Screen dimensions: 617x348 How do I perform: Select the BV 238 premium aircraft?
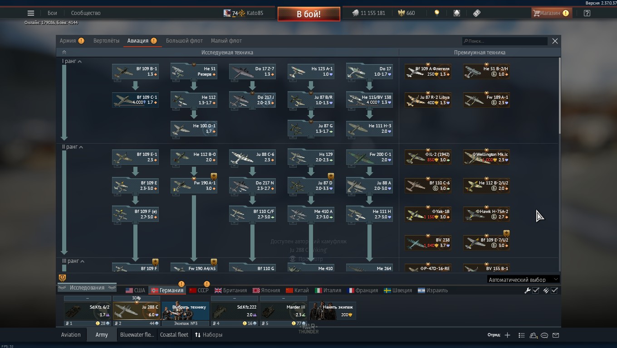[428, 243]
